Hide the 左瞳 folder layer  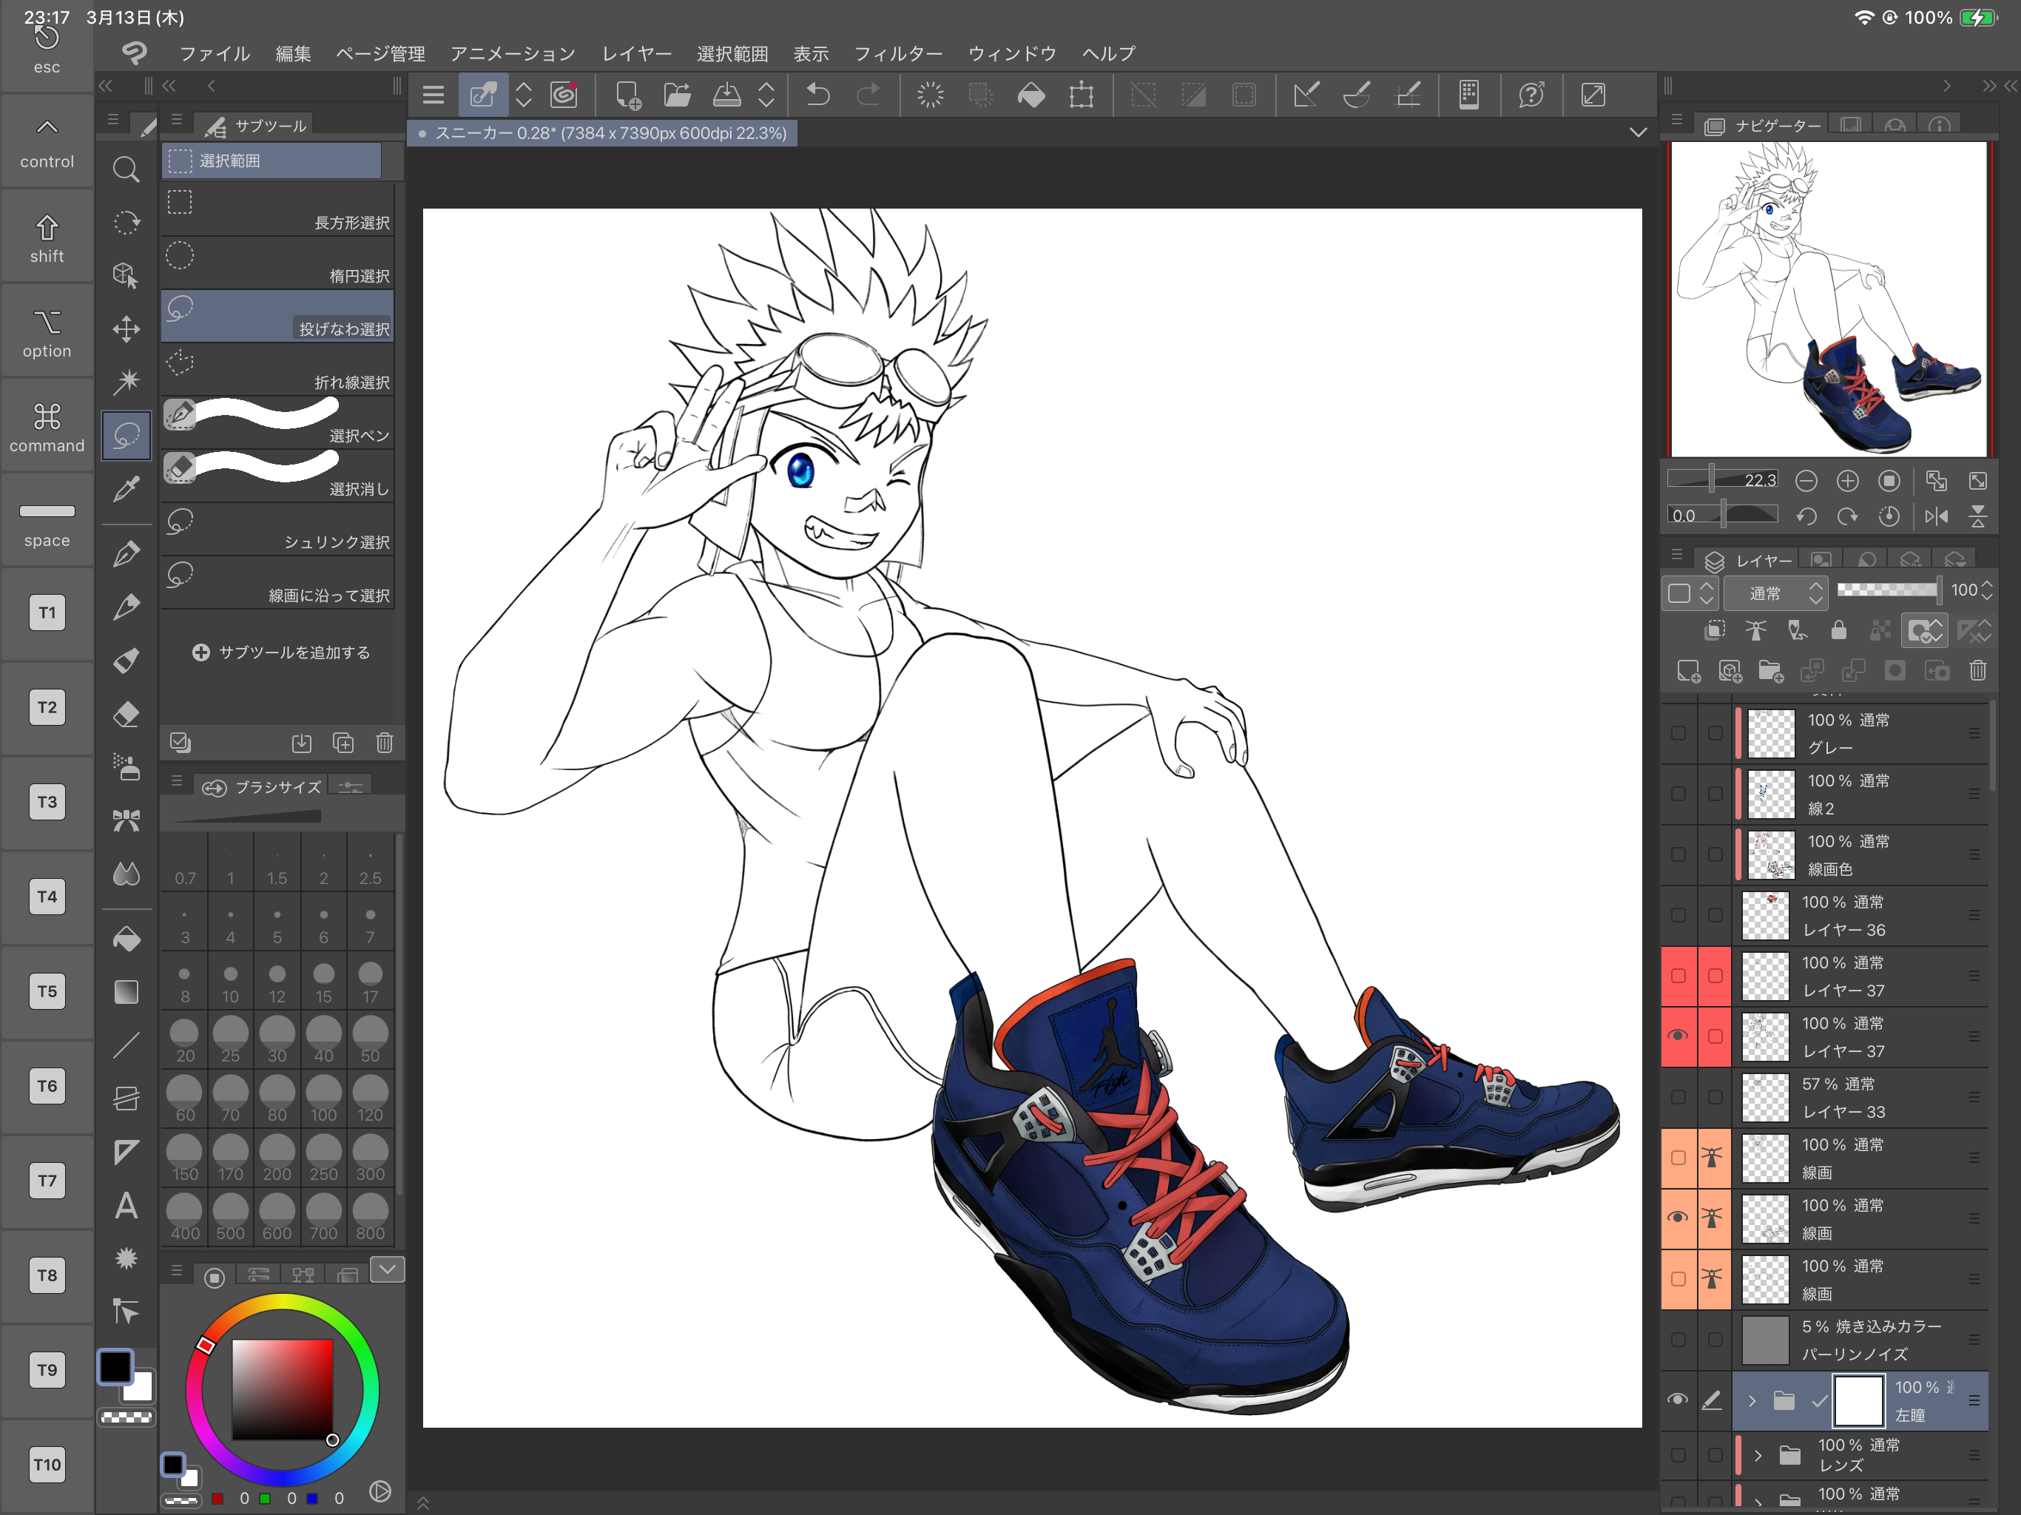pos(1678,1400)
